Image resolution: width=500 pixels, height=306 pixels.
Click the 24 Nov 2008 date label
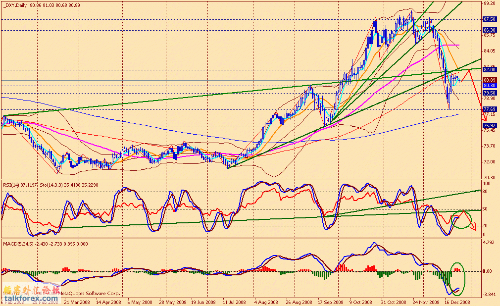[x=426, y=302]
